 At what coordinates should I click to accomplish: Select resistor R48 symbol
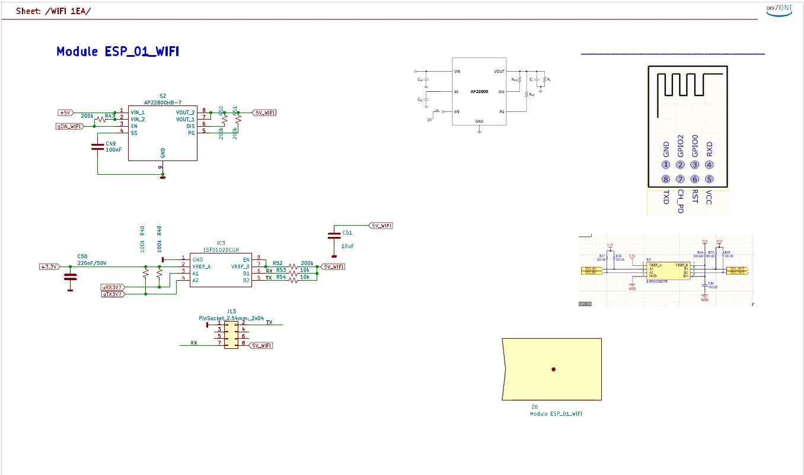click(145, 274)
